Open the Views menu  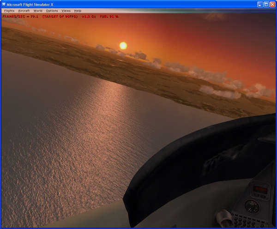(x=66, y=11)
